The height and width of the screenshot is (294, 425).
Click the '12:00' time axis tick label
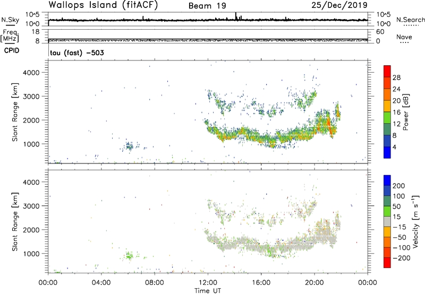tap(208, 283)
